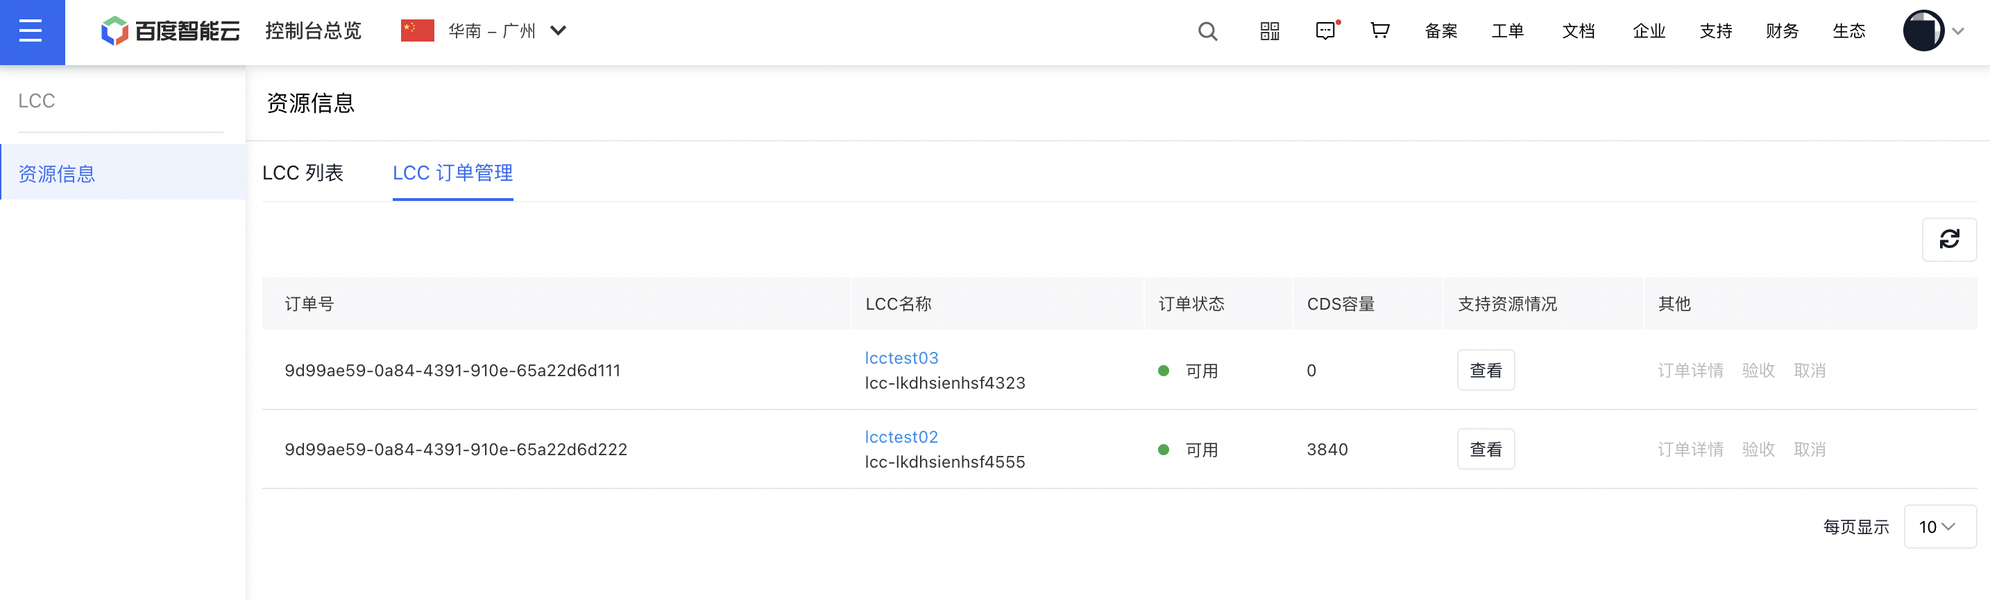The image size is (1990, 600).
Task: Click 验收 in lcctest03 row
Action: tap(1758, 370)
